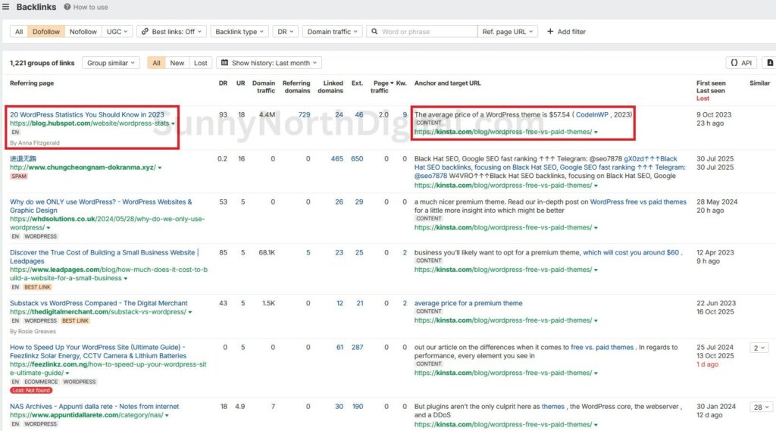Click the API braces icon
Image resolution: width=776 pixels, height=431 pixels.
click(x=734, y=63)
